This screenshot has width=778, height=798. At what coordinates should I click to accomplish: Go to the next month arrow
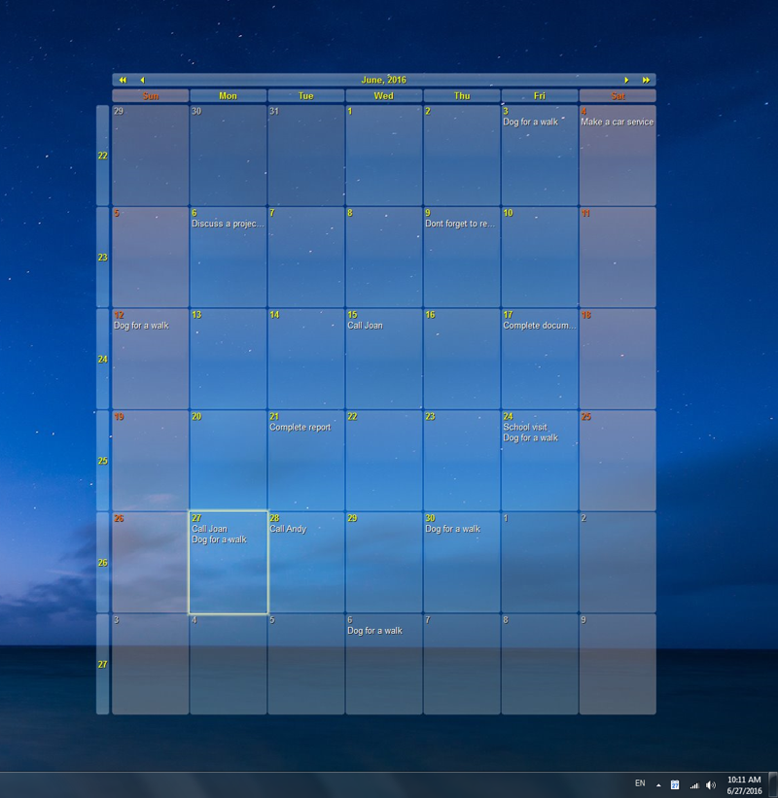coord(627,80)
